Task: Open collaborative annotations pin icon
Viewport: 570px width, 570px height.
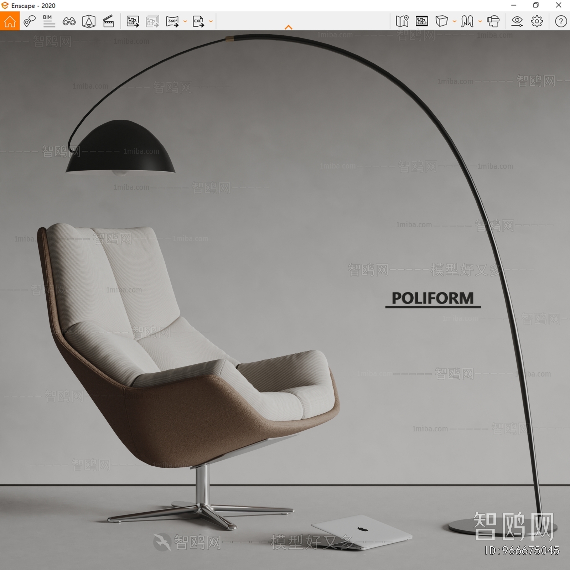Action: click(30, 21)
